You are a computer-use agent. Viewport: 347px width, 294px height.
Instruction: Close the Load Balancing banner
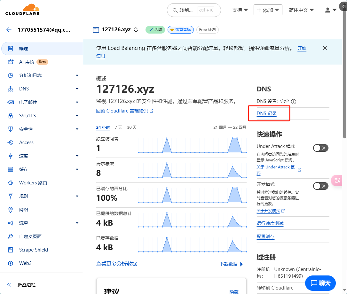coord(325,48)
